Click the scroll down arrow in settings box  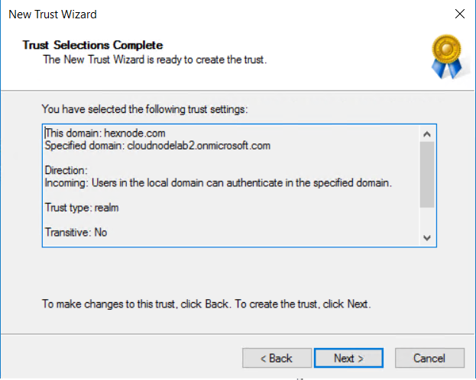pos(427,238)
